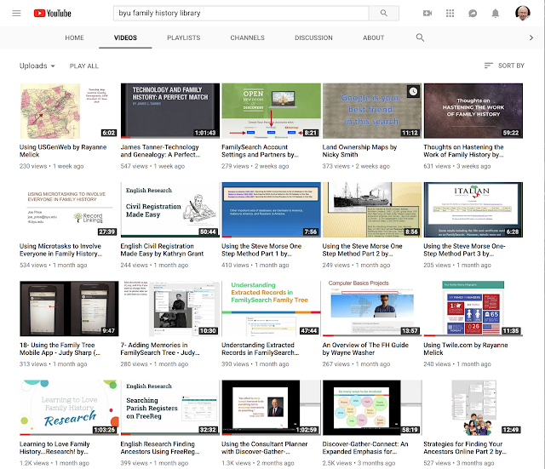Open Understanding Extracted Records thumbnail
Screen dimensions: 545x469
pyautogui.click(x=271, y=309)
